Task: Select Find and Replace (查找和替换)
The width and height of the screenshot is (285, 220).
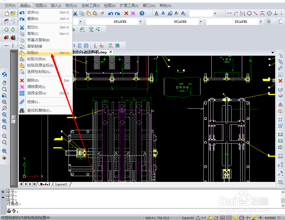Action: coord(45,110)
